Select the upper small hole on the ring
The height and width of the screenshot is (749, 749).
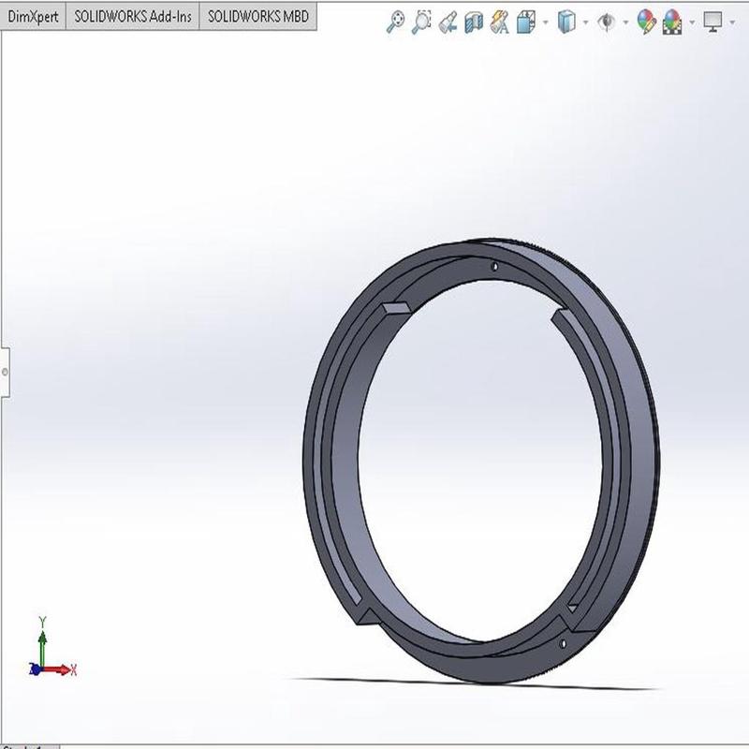(x=495, y=267)
